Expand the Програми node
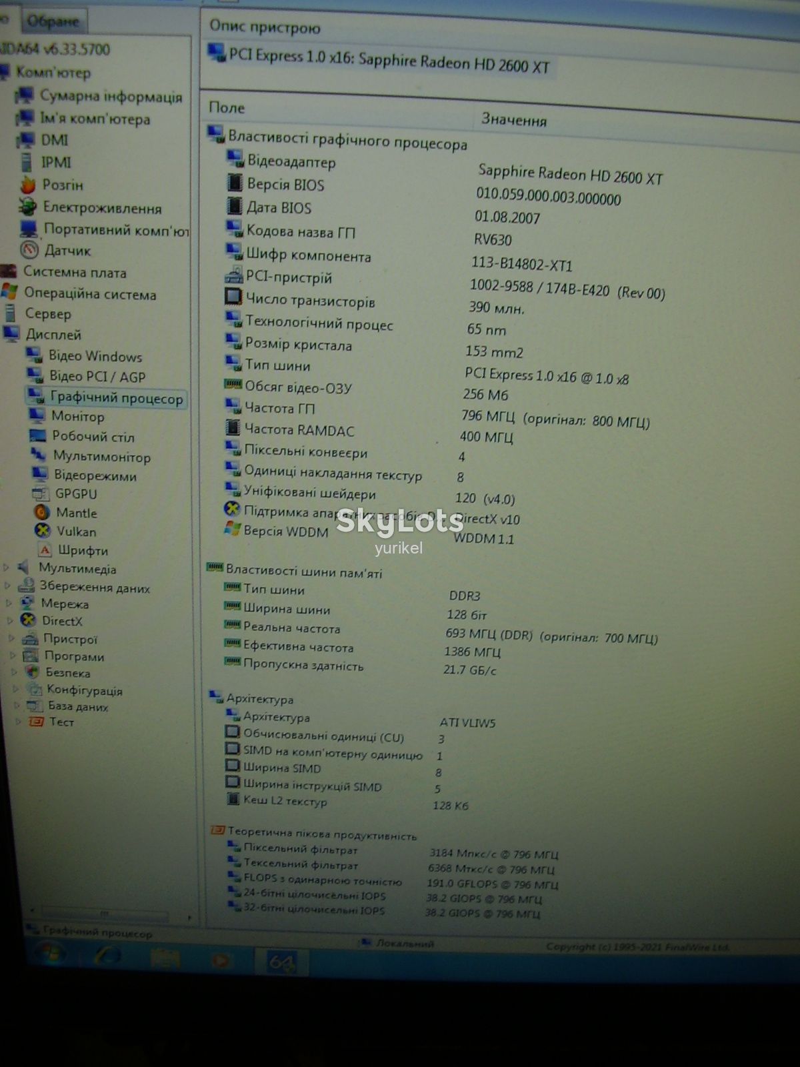 pos(13,656)
